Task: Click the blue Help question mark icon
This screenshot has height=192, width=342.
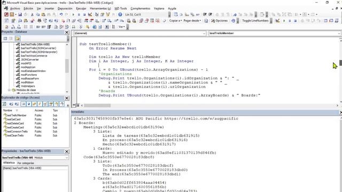Action: pyautogui.click(x=120, y=14)
